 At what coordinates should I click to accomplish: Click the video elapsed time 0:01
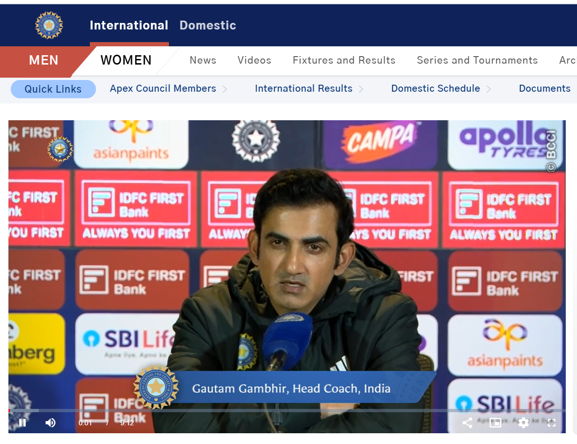(85, 423)
